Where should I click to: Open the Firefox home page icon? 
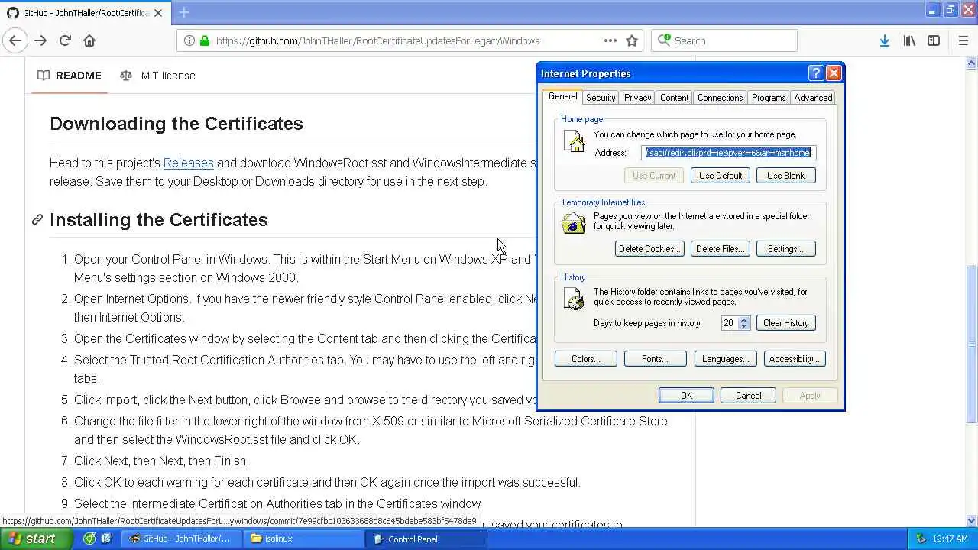click(89, 40)
